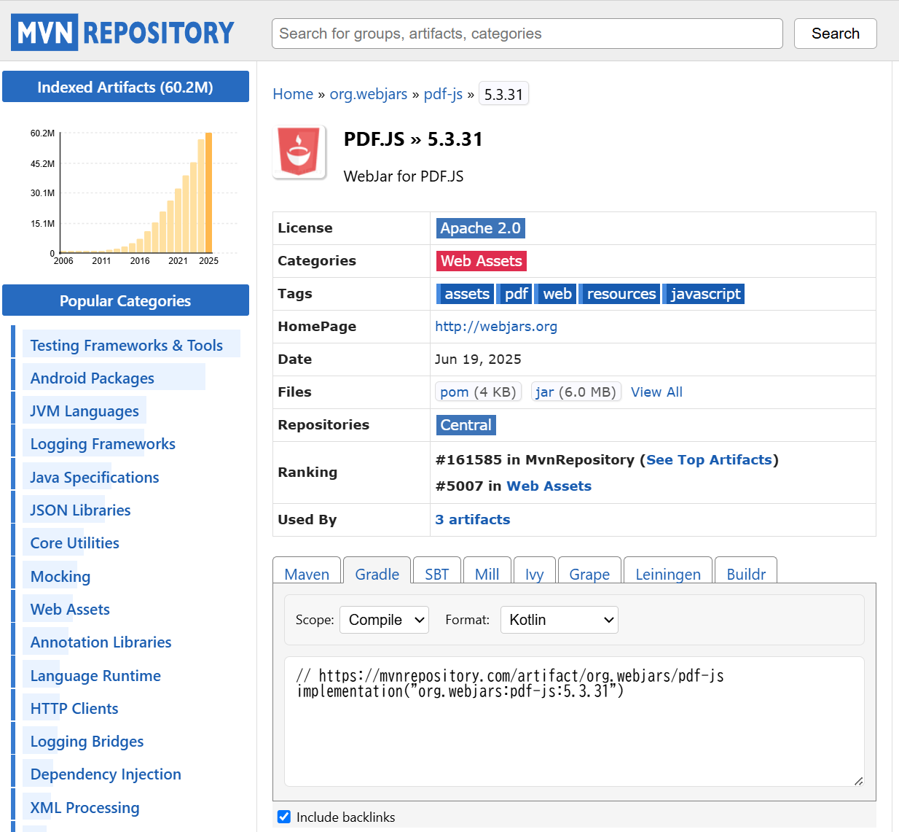
Task: Download the pom (4 KB) file
Action: coord(478,392)
